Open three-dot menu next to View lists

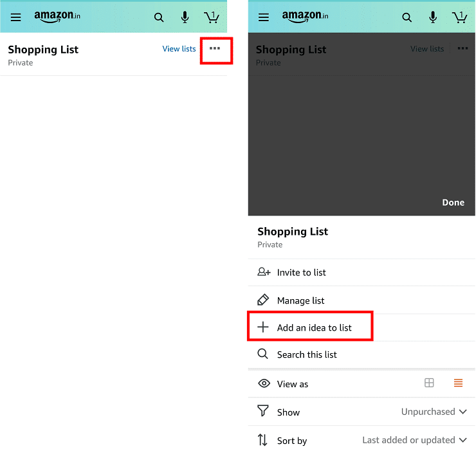[x=215, y=48]
